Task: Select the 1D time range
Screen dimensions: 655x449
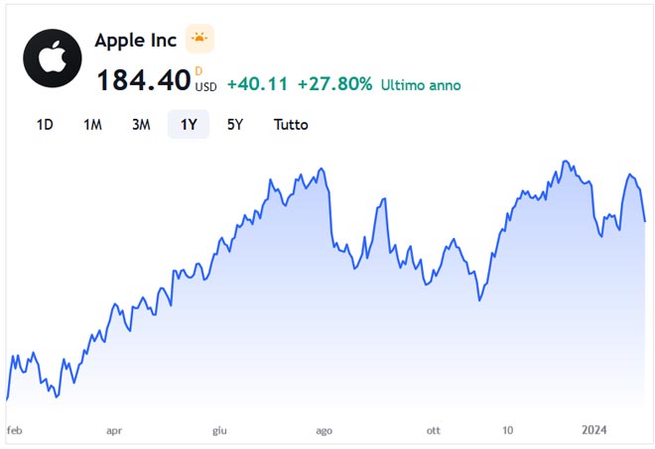Action: point(45,125)
